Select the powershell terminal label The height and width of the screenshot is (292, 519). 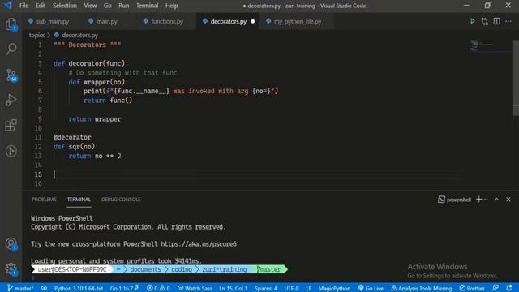454,200
